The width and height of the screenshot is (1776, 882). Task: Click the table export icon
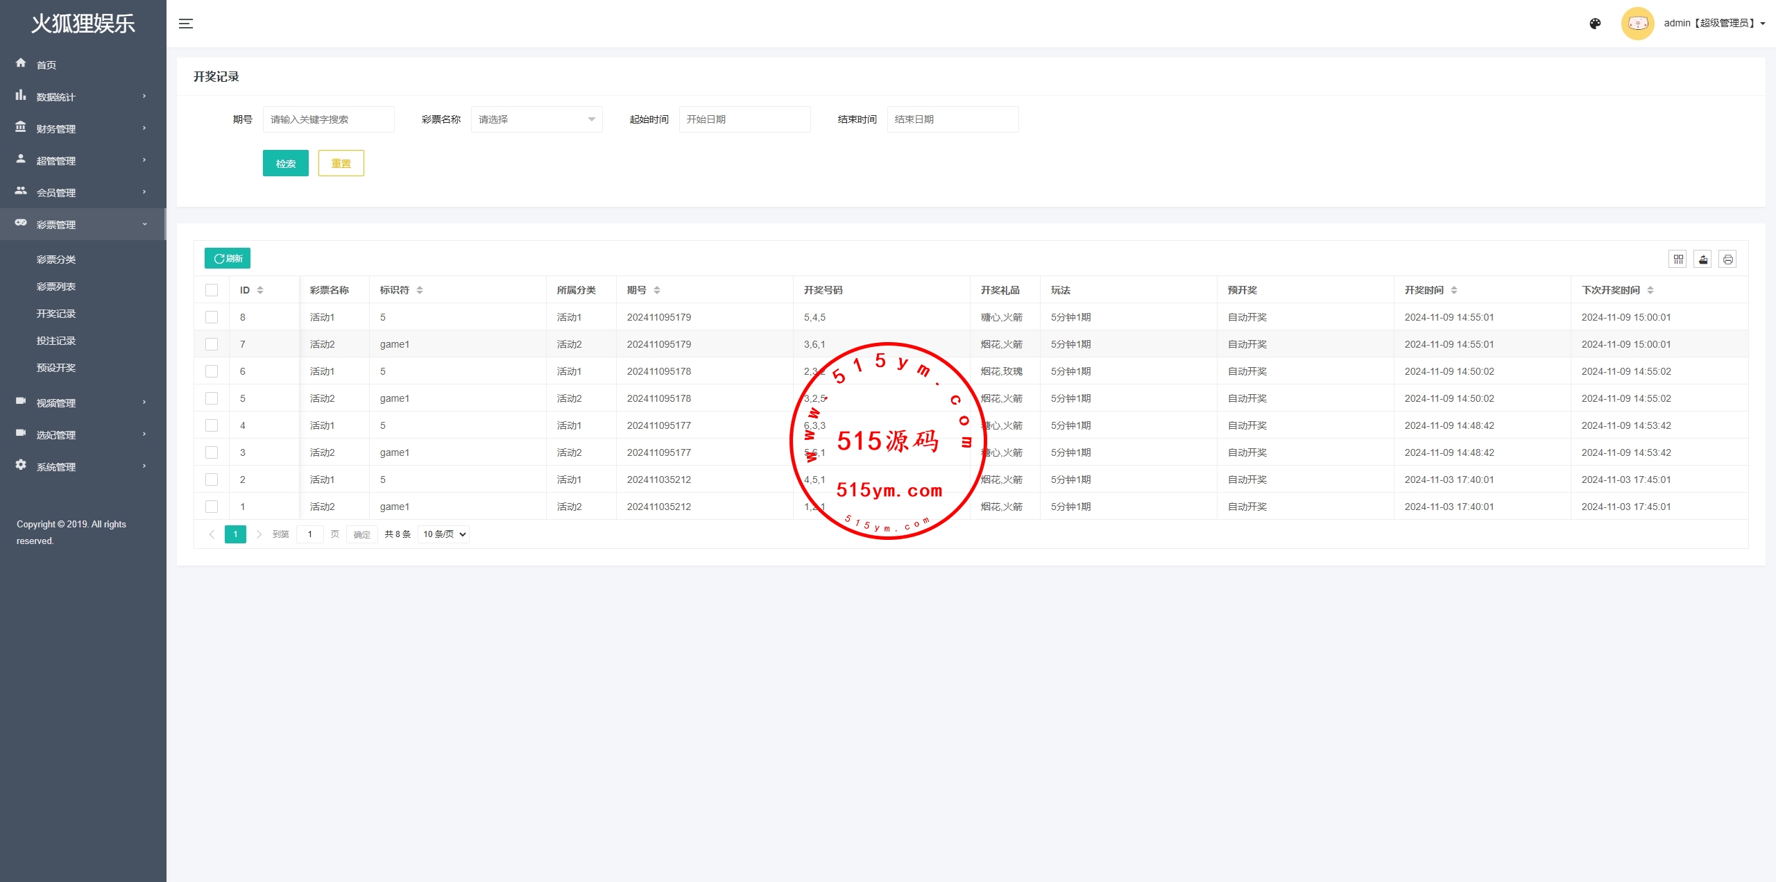click(x=1703, y=259)
